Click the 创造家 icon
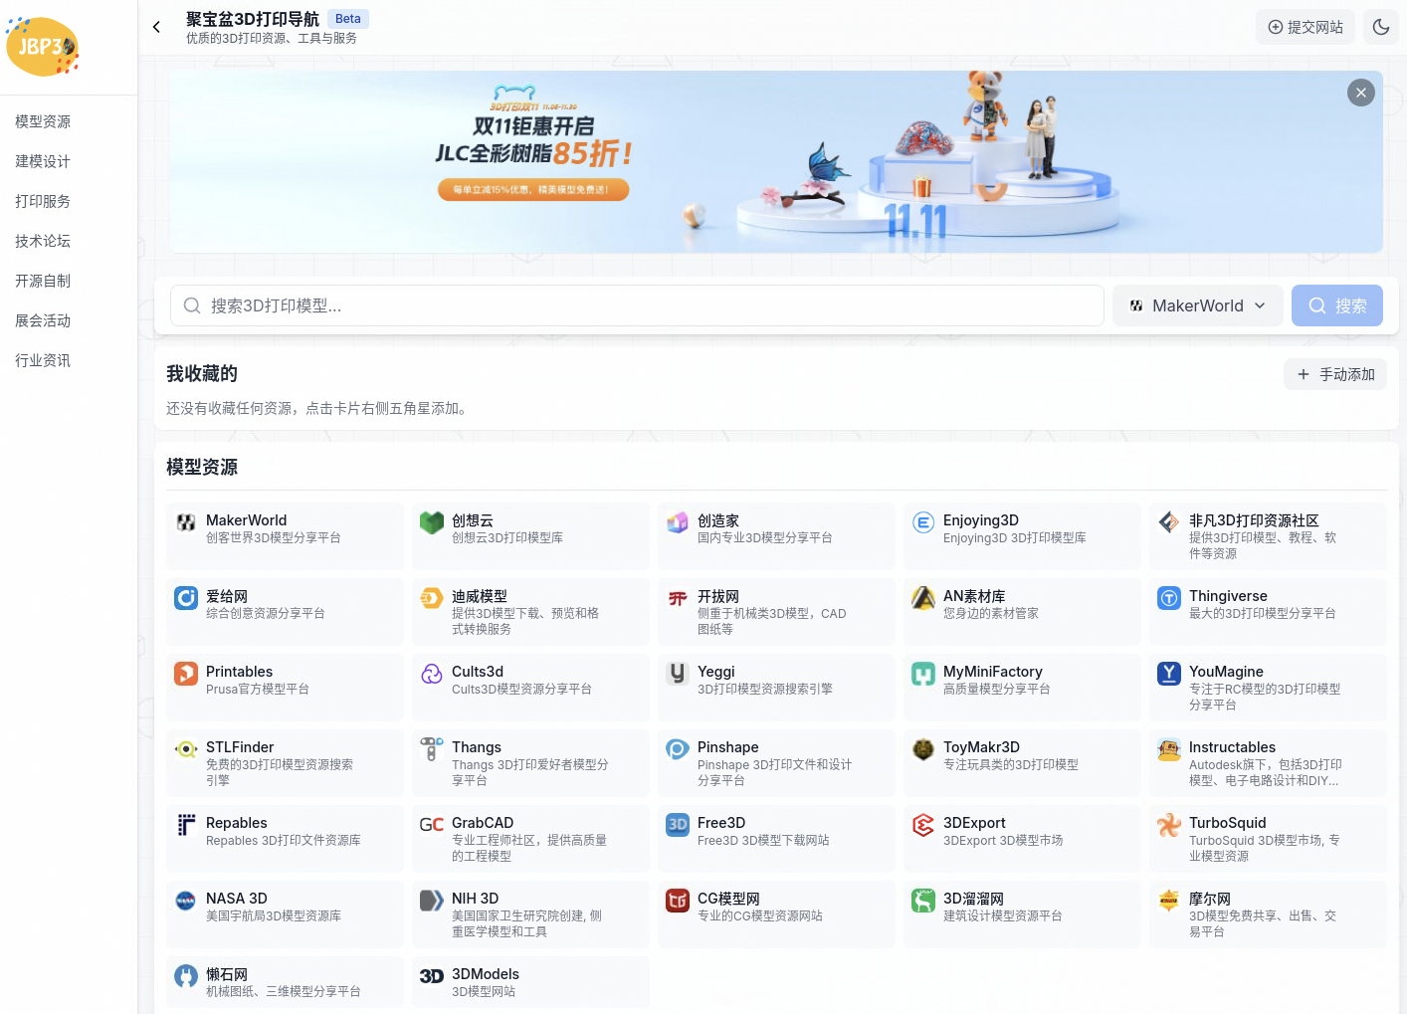Viewport: 1407px width, 1014px height. (x=678, y=522)
